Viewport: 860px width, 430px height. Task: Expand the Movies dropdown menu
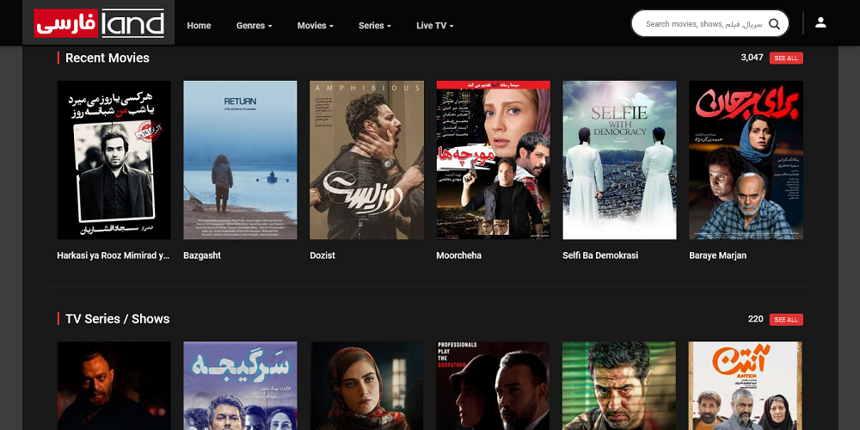point(315,25)
